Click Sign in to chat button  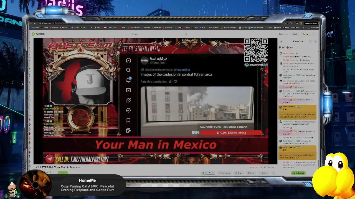tap(298, 173)
